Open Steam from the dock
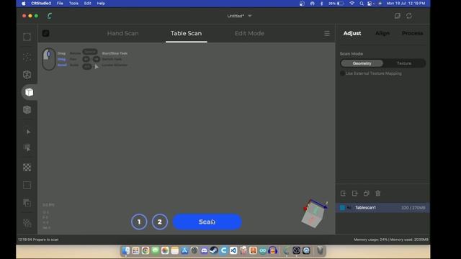461x259 pixels. point(214,250)
